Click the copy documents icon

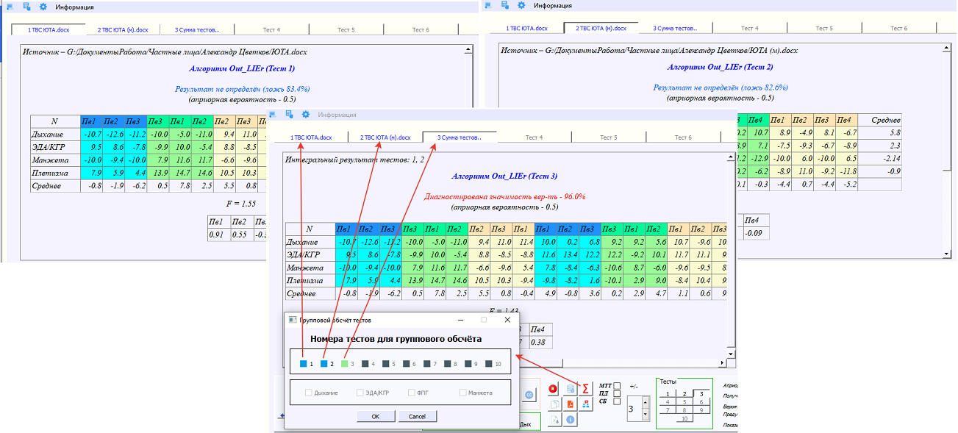[554, 404]
